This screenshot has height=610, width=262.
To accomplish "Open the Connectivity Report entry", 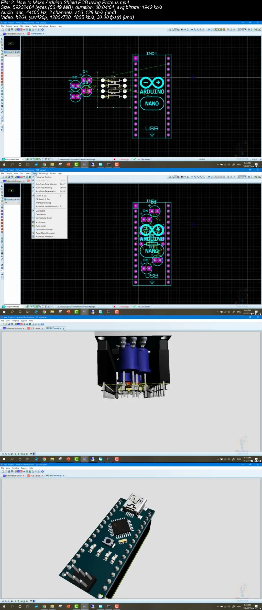I will pos(49,218).
